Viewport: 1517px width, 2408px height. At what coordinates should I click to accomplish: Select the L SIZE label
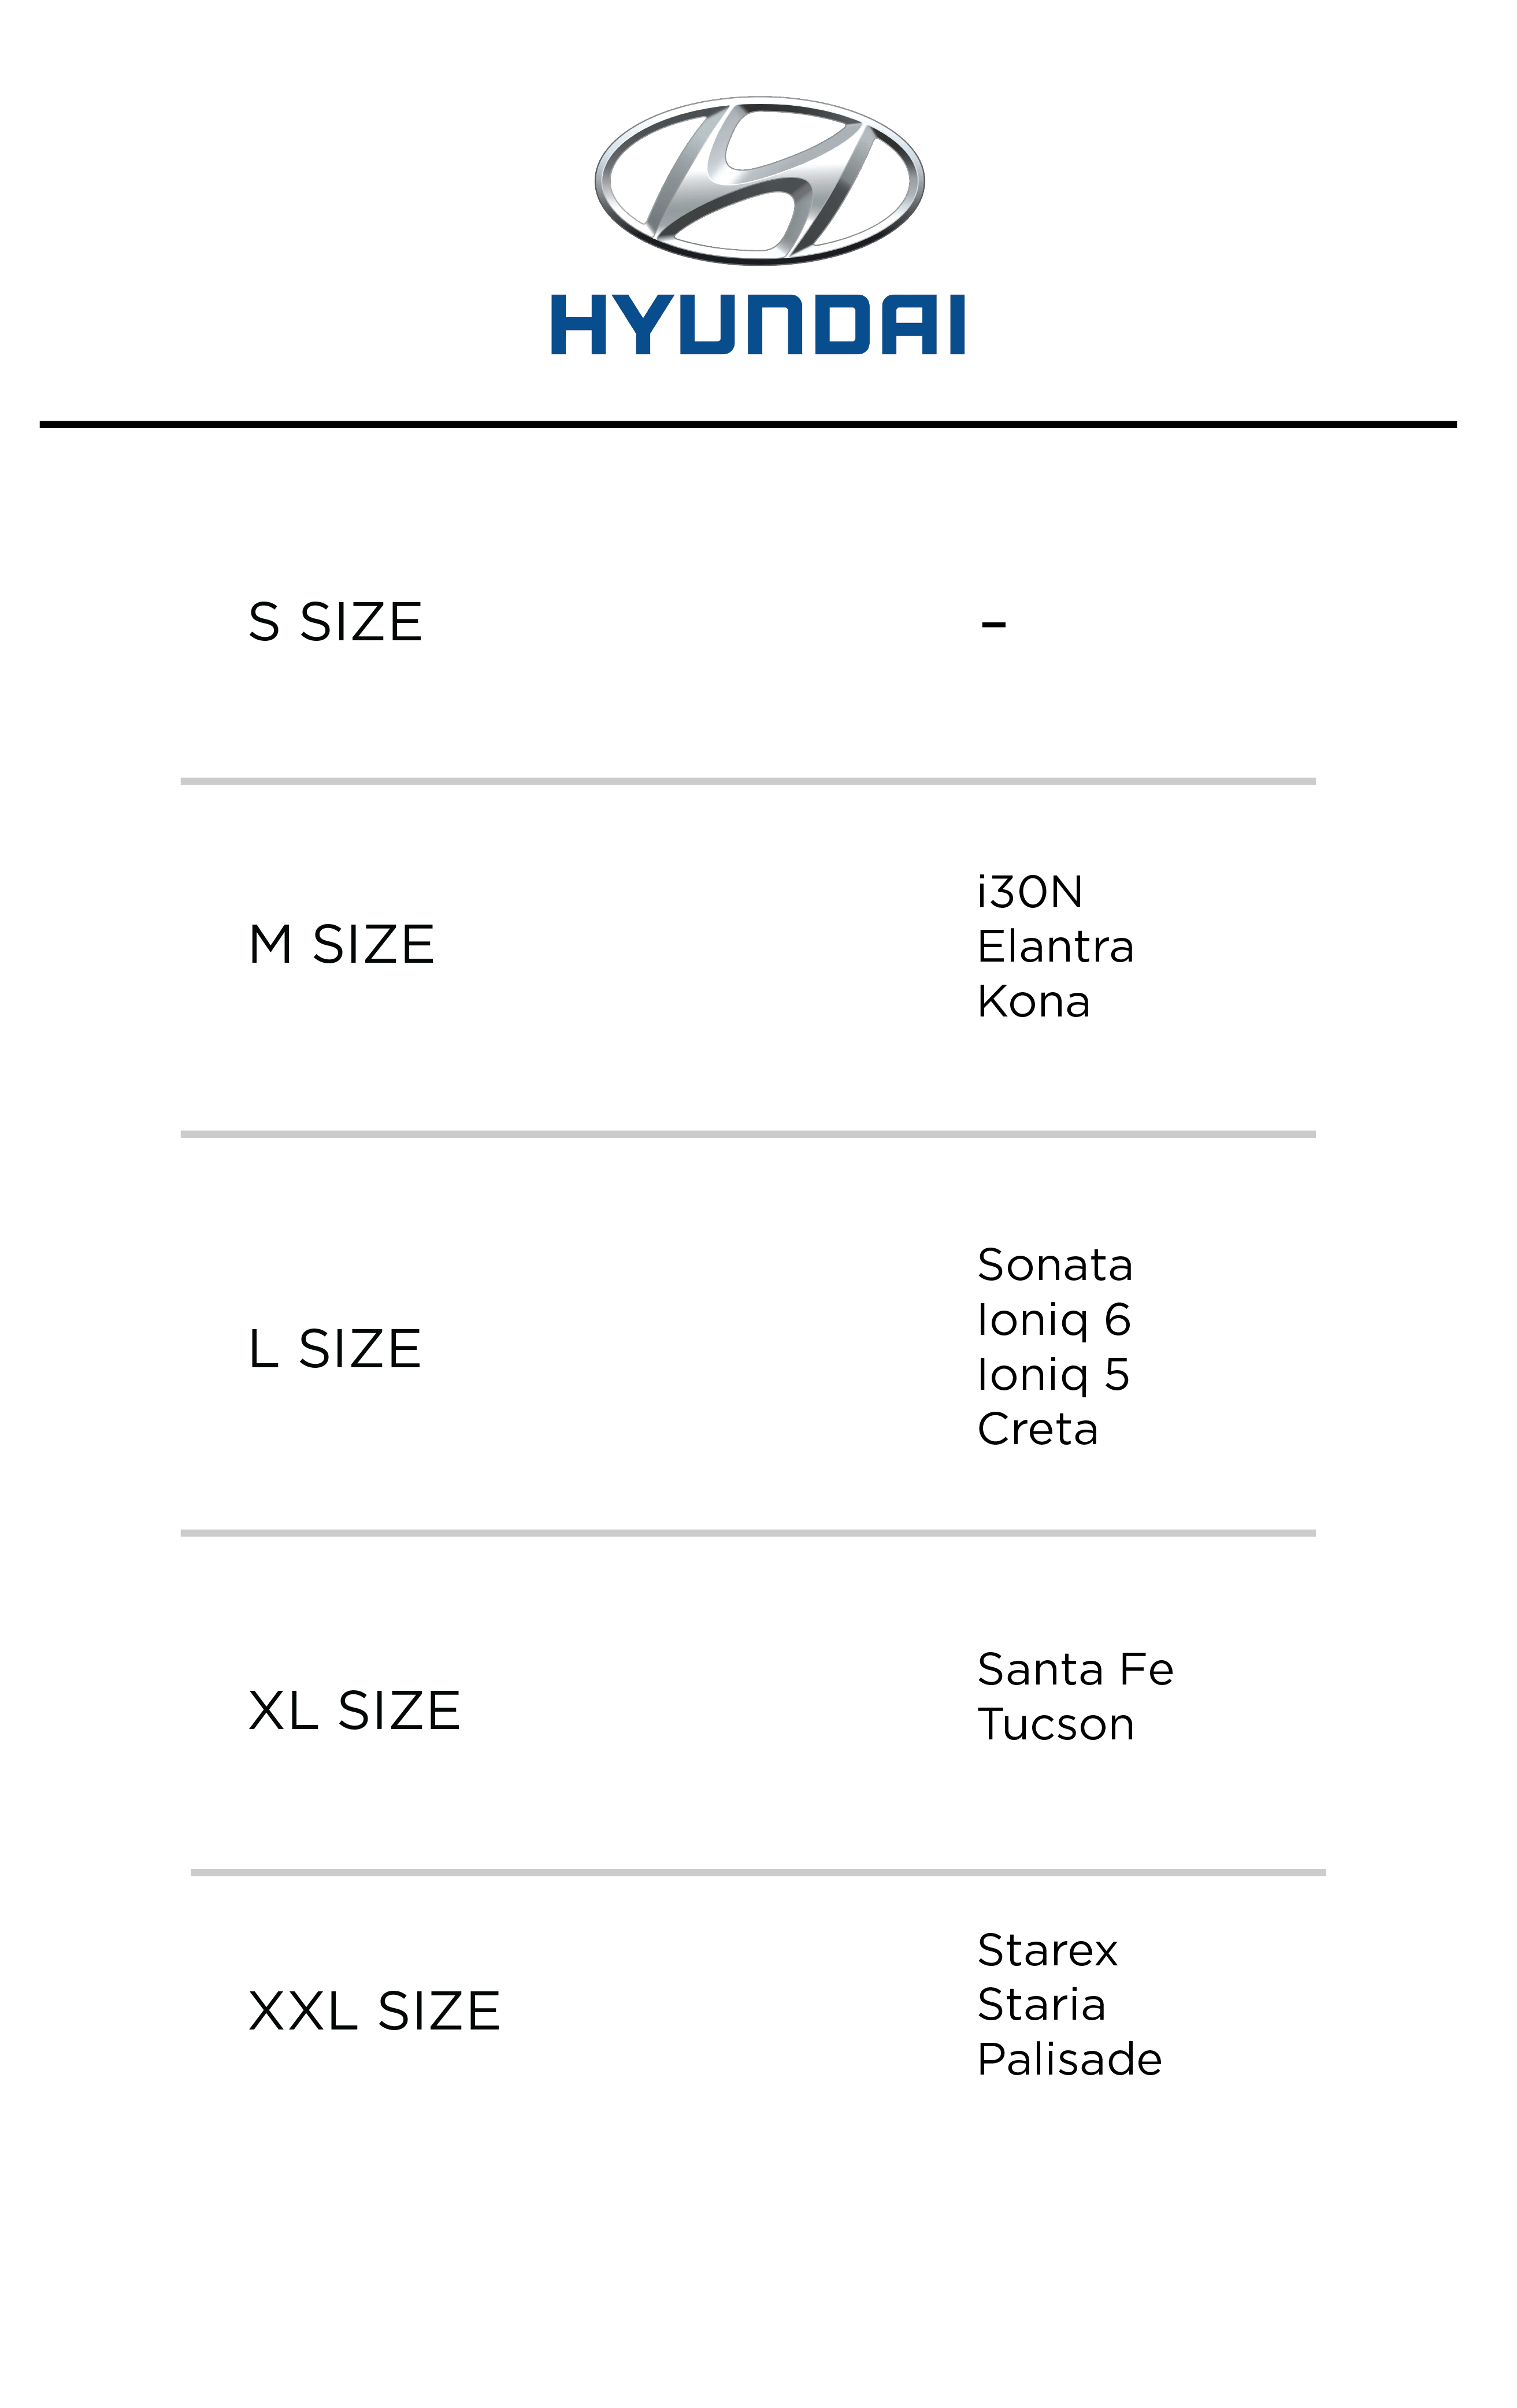click(334, 1349)
